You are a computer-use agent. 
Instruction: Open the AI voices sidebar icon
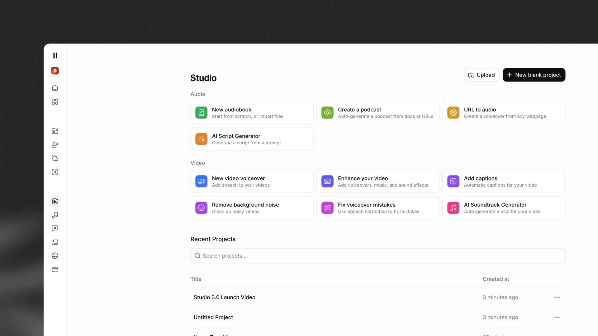(x=55, y=145)
